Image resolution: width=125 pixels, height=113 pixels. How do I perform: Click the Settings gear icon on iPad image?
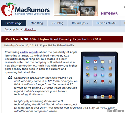[x=110, y=81]
